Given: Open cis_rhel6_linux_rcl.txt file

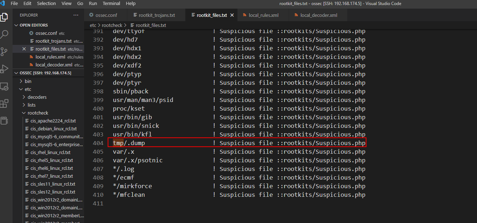Looking at the screenshot, I should tap(52, 168).
